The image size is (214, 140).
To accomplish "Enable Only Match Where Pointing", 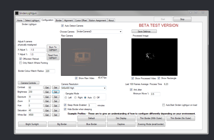I will click(21, 63).
